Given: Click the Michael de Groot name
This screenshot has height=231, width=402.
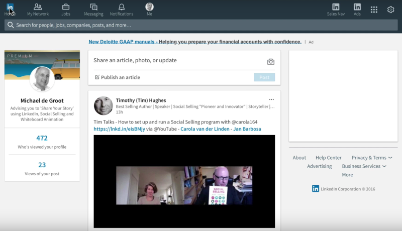Looking at the screenshot, I should point(42,100).
